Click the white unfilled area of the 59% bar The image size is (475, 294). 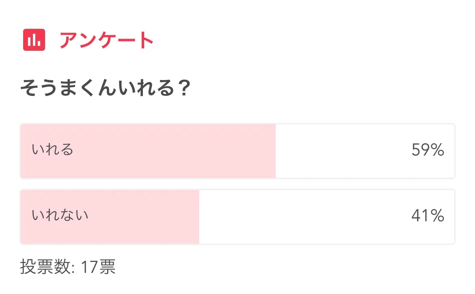(x=345, y=151)
